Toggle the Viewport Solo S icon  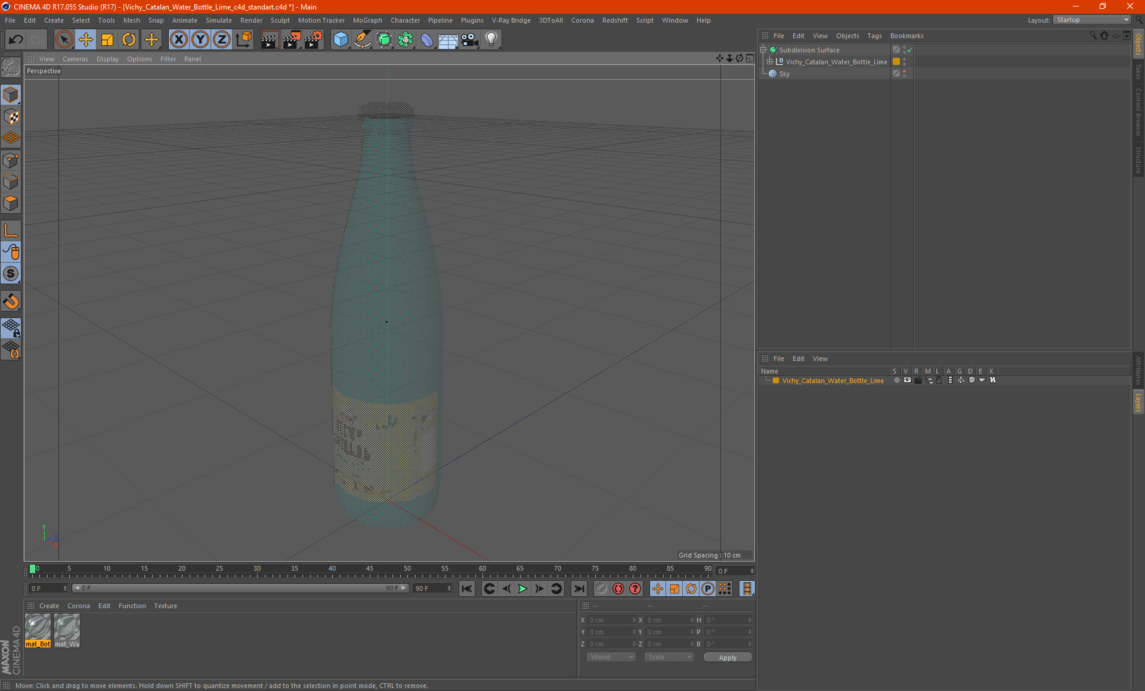point(11,273)
